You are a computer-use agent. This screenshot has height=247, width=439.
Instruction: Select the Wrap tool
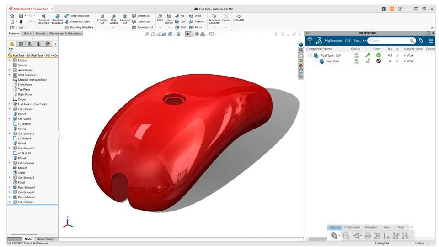point(195,16)
